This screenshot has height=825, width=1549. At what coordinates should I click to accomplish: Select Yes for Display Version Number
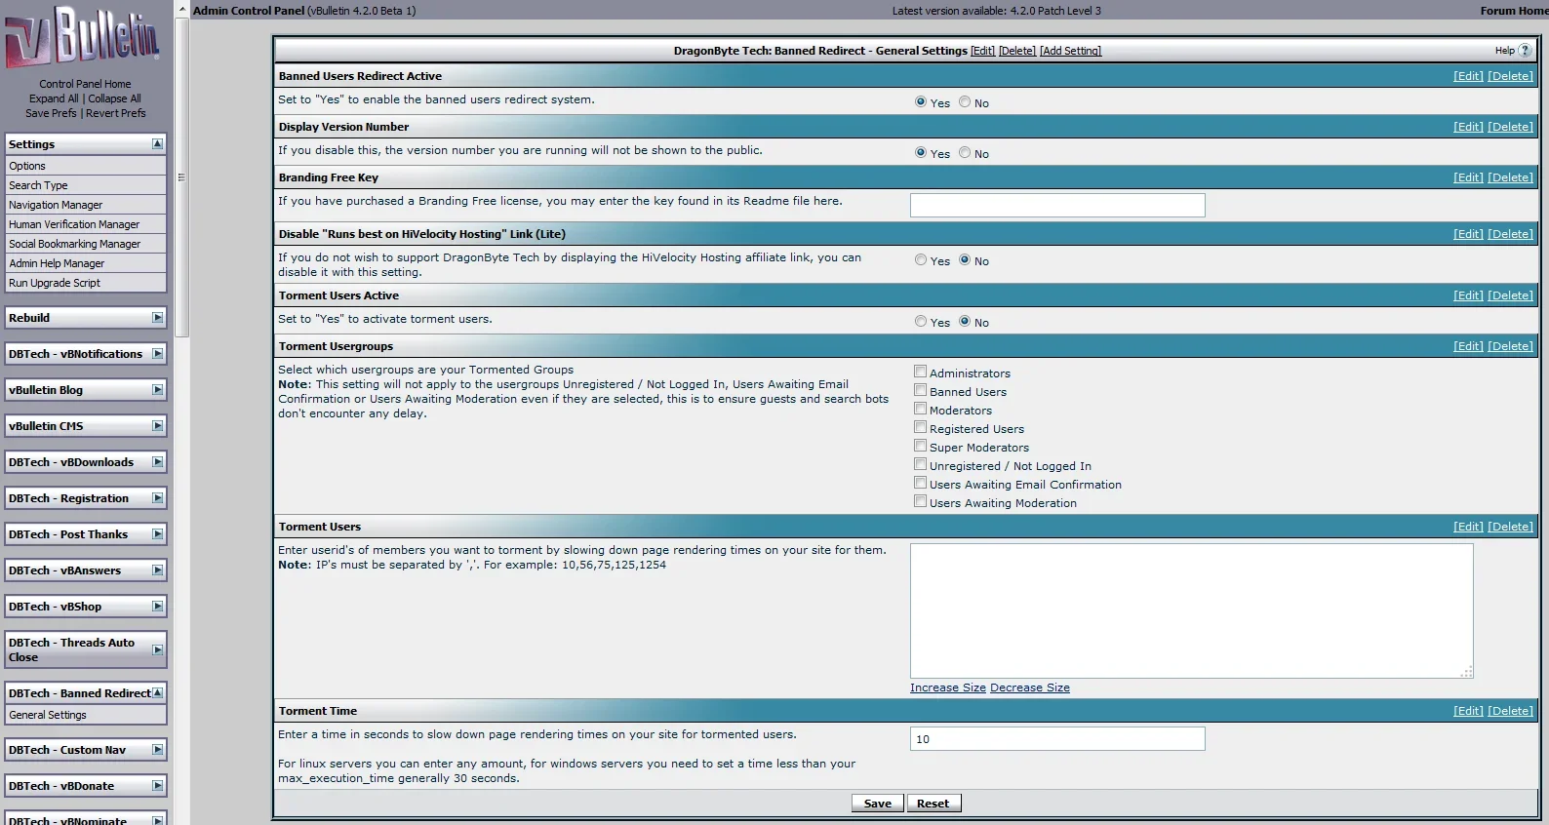[921, 152]
